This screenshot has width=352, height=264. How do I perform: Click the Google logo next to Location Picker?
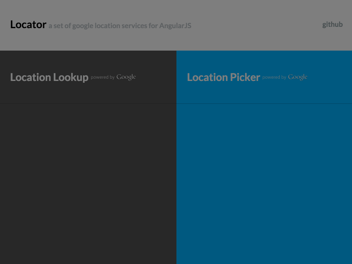tap(298, 77)
